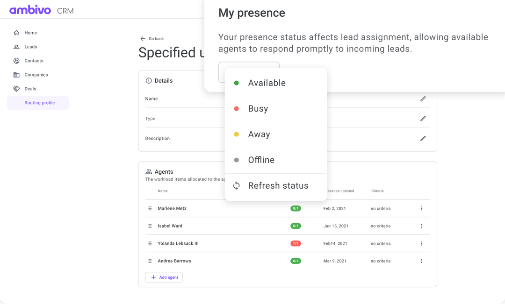Click the pencil icon beside Description
Viewport: 505px width, 304px height.
coord(423,138)
